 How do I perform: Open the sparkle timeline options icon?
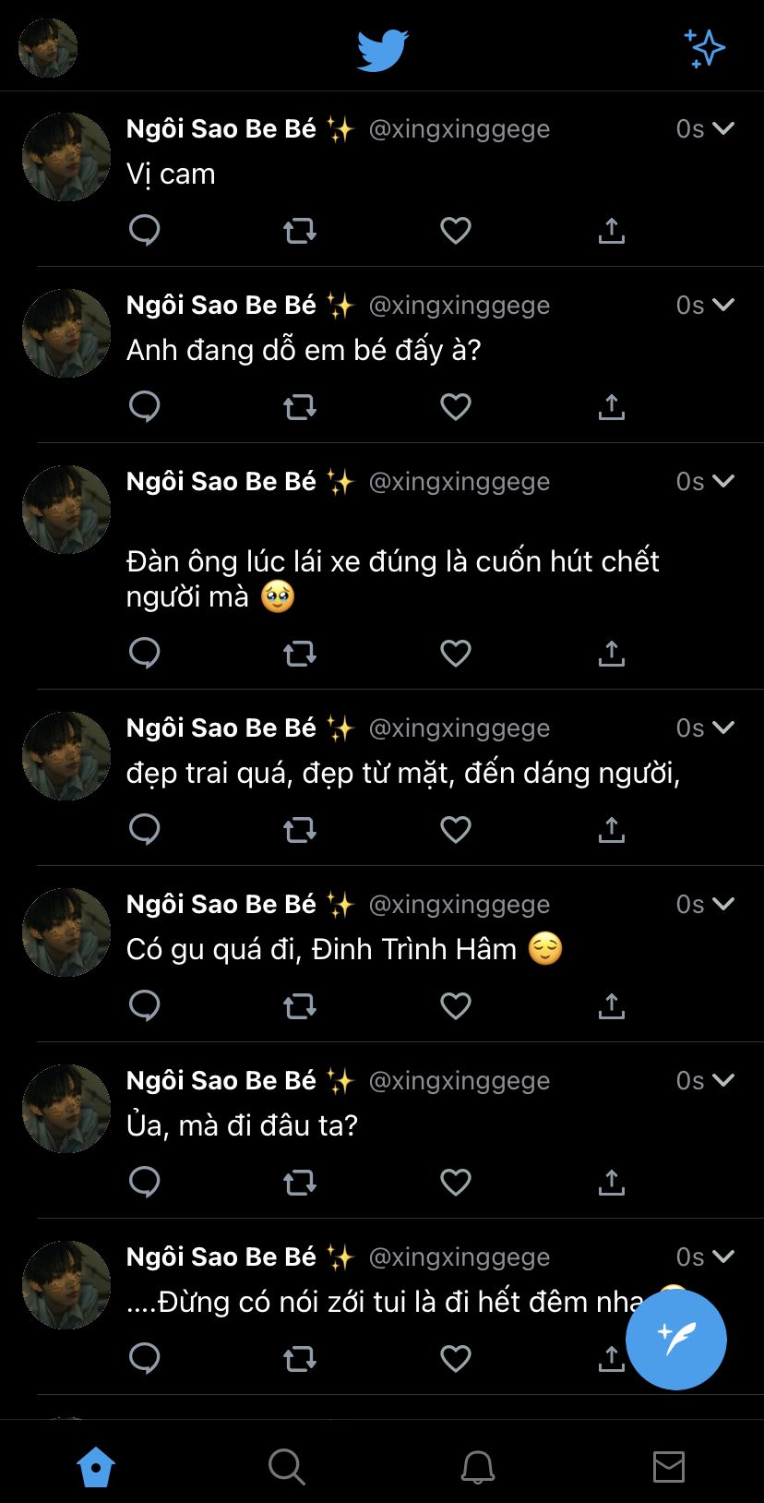pyautogui.click(x=704, y=49)
